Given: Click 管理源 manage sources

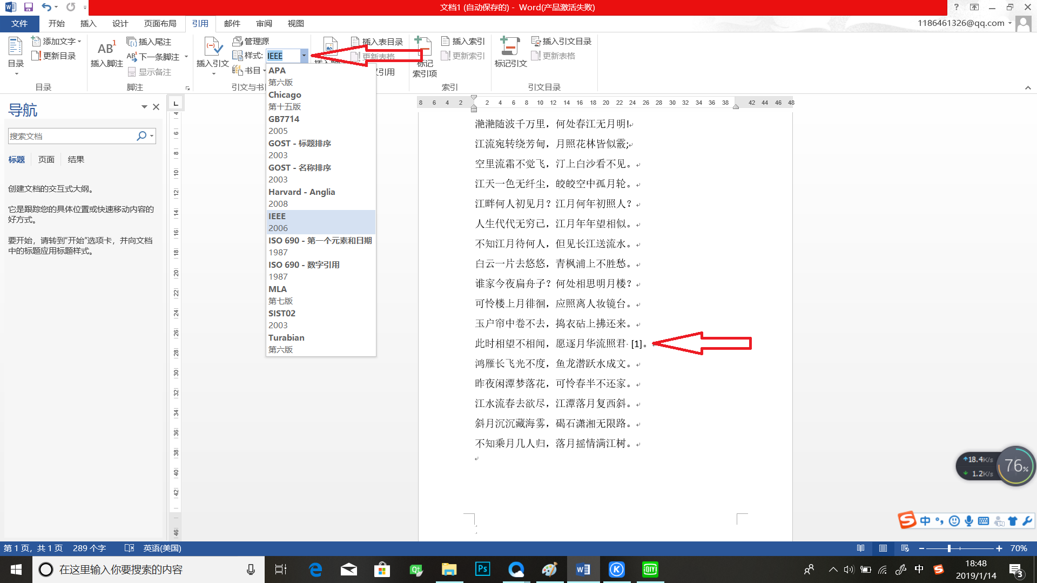Looking at the screenshot, I should [x=251, y=41].
